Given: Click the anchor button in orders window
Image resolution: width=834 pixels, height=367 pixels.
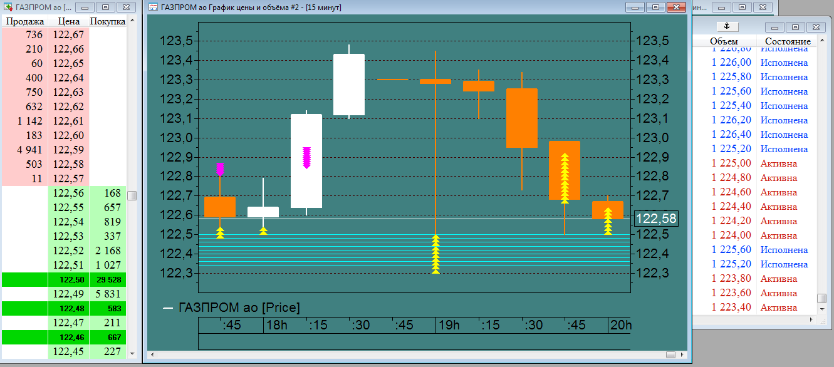Looking at the screenshot, I should pos(727,26).
